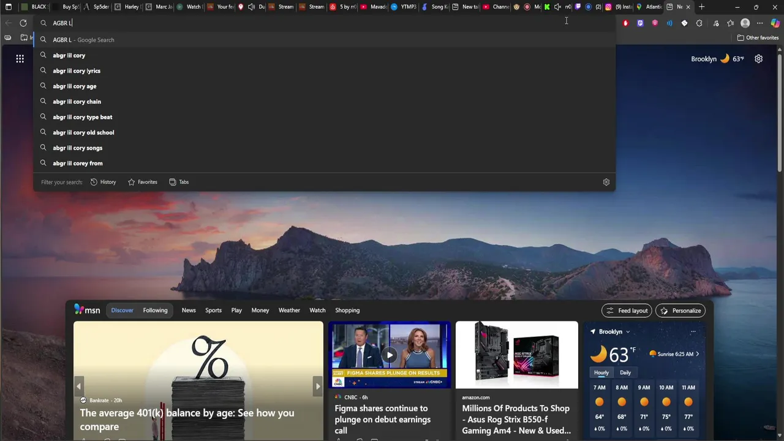Click the Personalize button
Image resolution: width=784 pixels, height=441 pixels.
click(x=680, y=311)
